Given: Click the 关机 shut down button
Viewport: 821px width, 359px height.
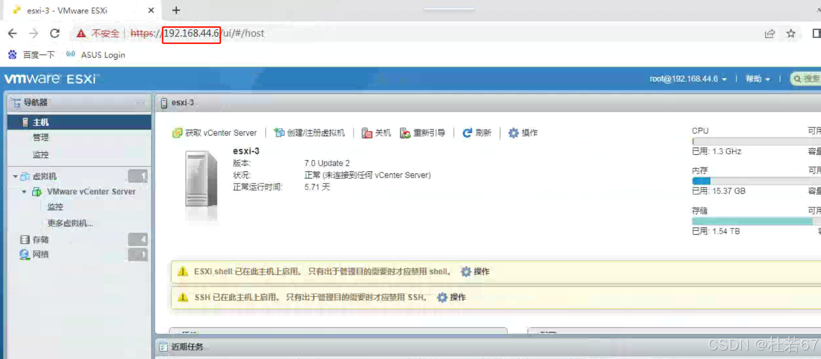Looking at the screenshot, I should tap(376, 132).
